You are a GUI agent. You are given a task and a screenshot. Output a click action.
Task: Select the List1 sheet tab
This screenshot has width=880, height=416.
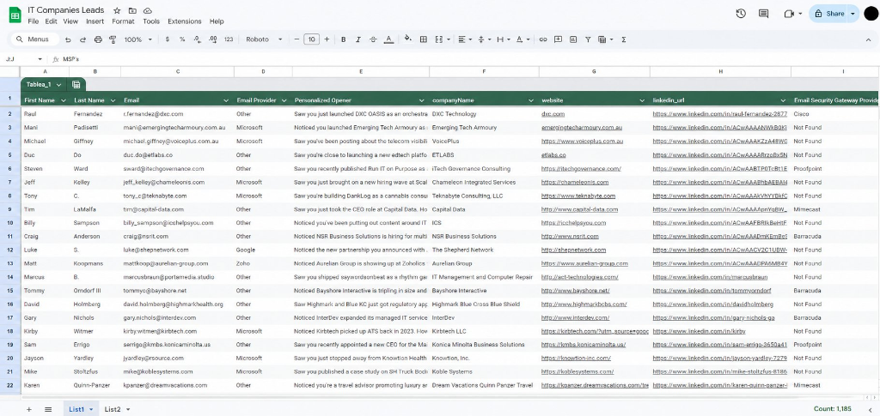(81, 409)
